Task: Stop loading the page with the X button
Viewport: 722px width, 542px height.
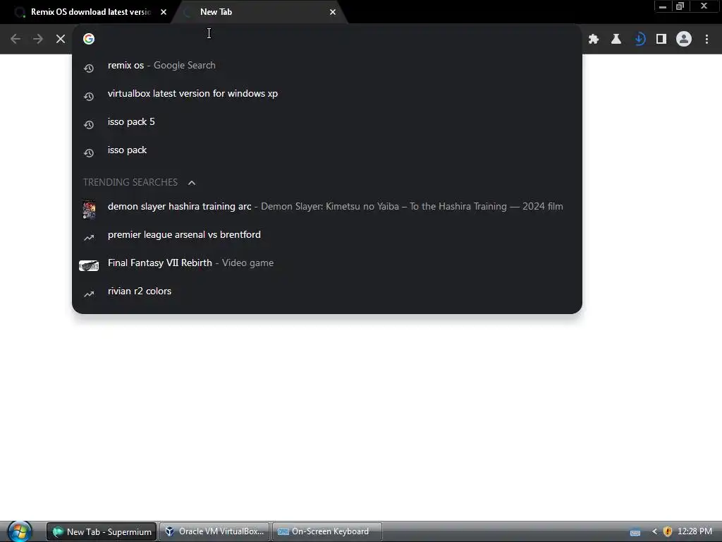Action: 61,40
